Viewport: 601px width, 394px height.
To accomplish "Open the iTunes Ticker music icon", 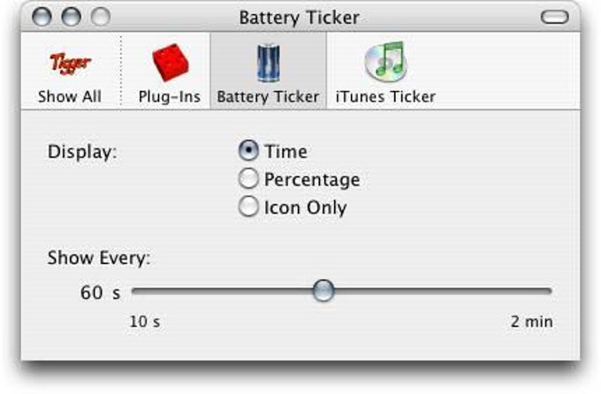I will pyautogui.click(x=384, y=63).
